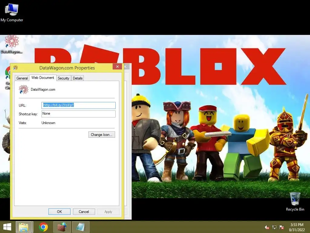The width and height of the screenshot is (310, 233).
Task: Confirm with the OK button
Action: (x=59, y=211)
